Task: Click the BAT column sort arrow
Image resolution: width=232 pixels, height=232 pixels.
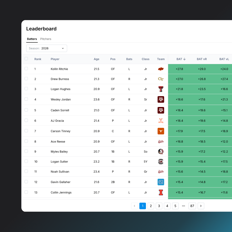Action: tap(185, 59)
